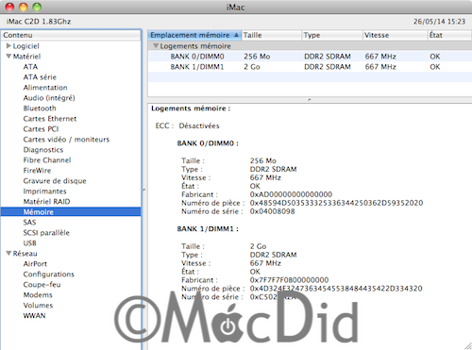Screen dimensions: 472x350
Task: Select Diagnostics in the sidebar
Action: click(43, 150)
